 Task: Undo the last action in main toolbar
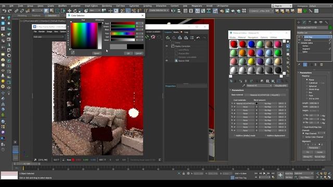pos(4,10)
